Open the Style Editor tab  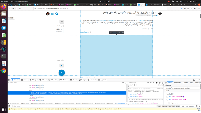click(53, 80)
